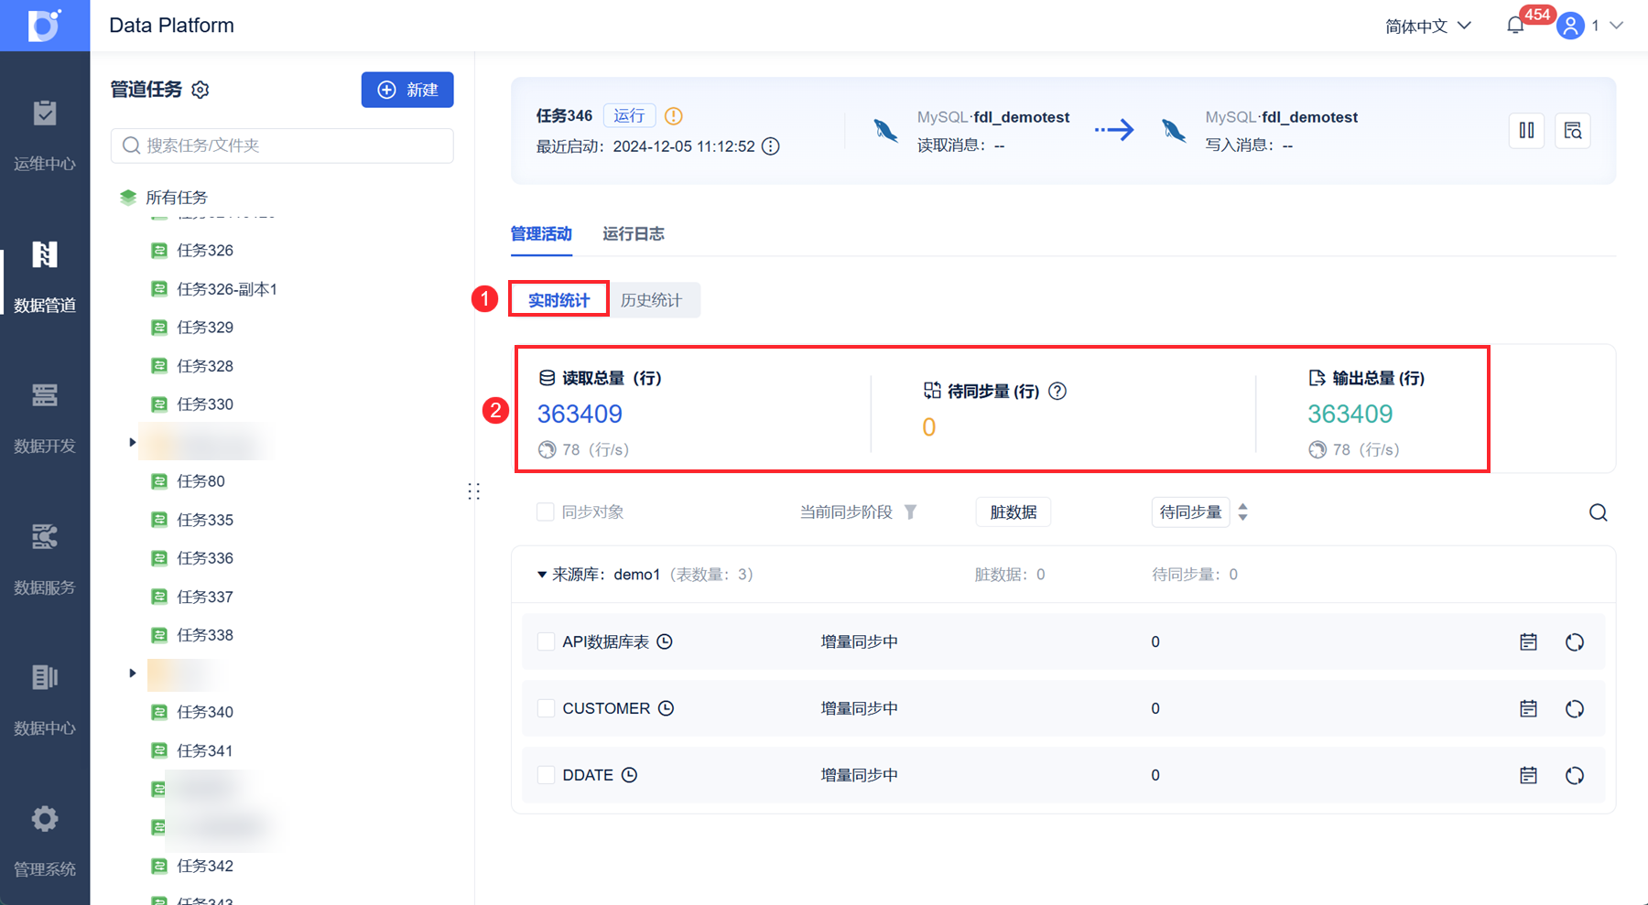Collapse the 来源库: demo1 group
The width and height of the screenshot is (1648, 905).
pyautogui.click(x=542, y=575)
